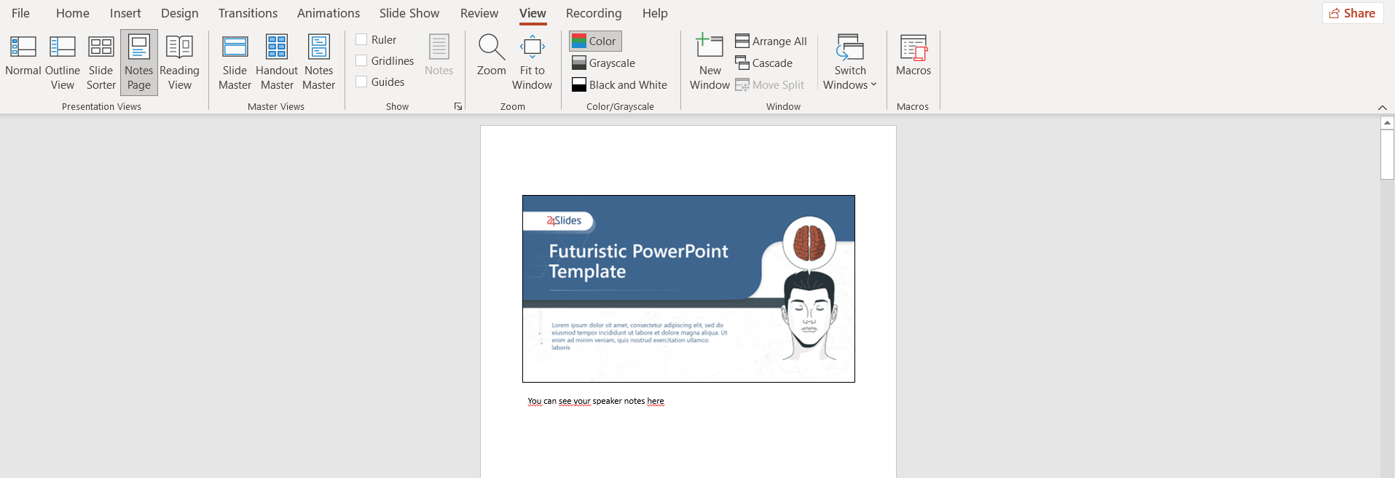This screenshot has width=1395, height=478.
Task: Enable the Gridlines checkbox
Action: click(x=361, y=60)
